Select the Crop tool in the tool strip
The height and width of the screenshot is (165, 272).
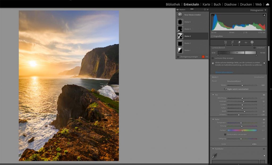click(233, 43)
